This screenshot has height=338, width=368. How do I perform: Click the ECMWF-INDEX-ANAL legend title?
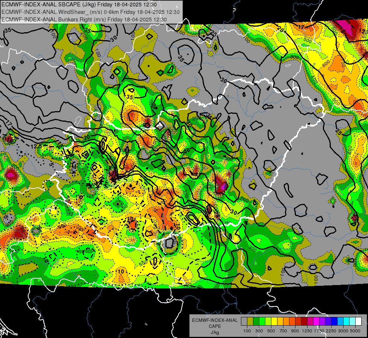point(215,320)
